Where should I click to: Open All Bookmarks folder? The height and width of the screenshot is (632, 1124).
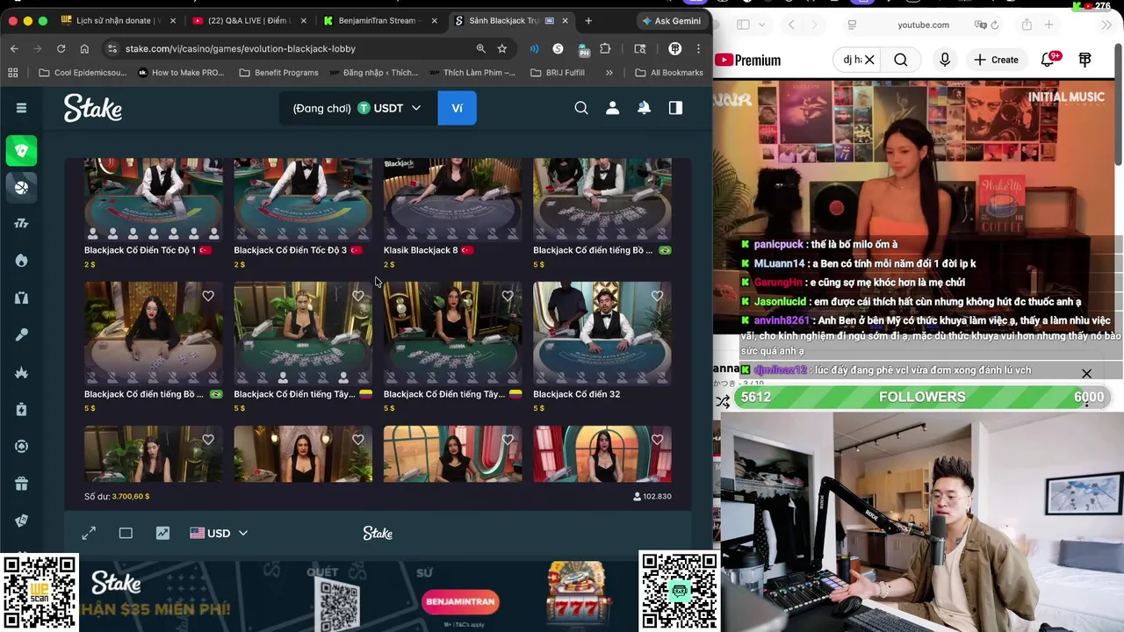click(668, 73)
